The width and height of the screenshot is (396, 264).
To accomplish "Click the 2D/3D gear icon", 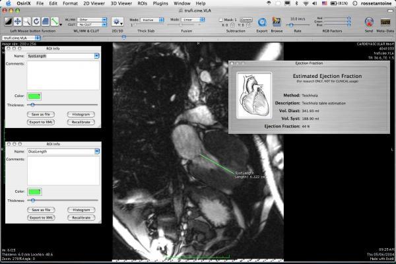I will pos(116,22).
